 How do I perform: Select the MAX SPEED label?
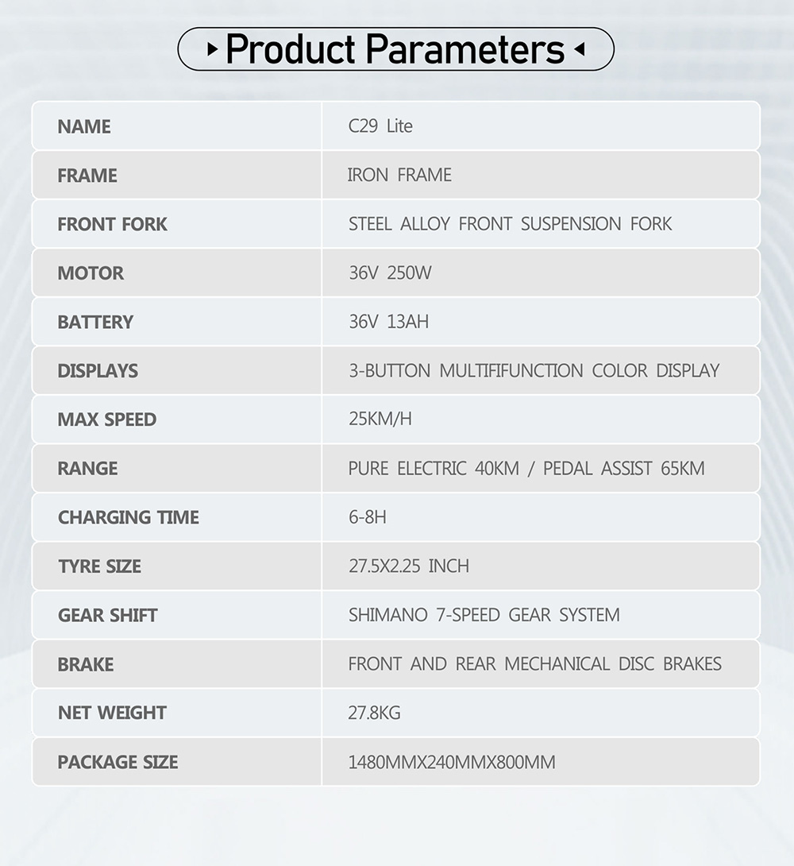(x=106, y=419)
